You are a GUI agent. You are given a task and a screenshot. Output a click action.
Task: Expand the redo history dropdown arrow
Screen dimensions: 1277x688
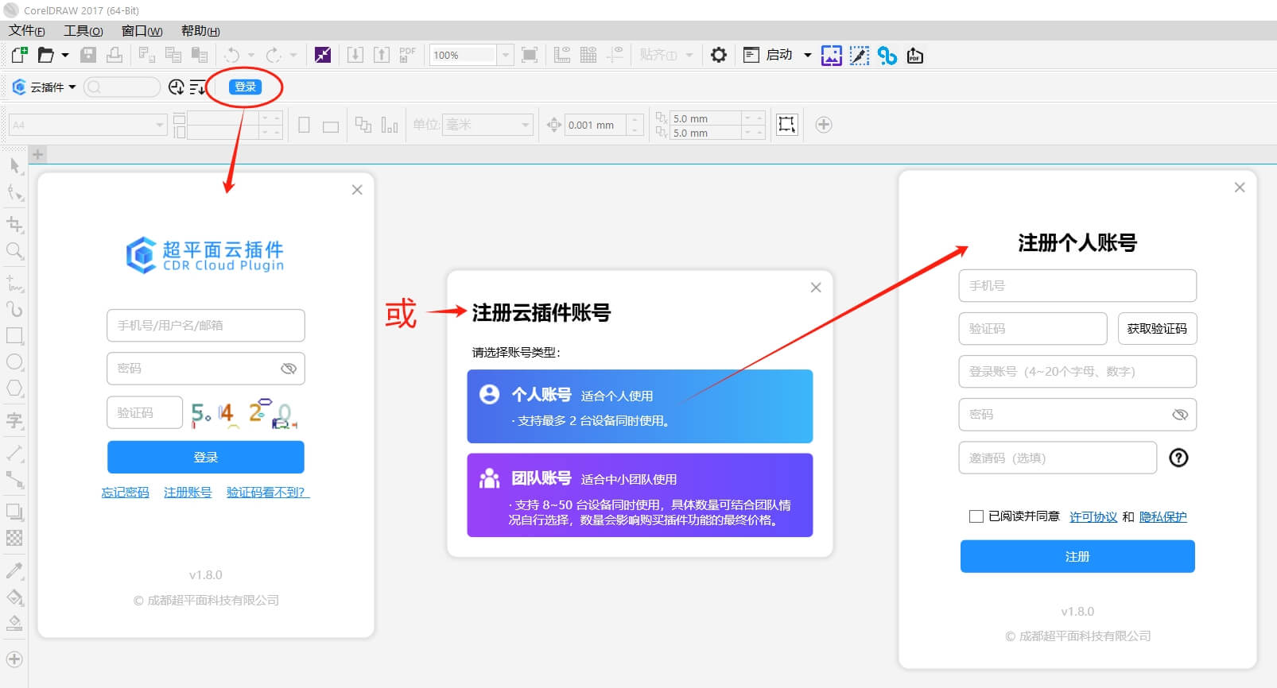(x=293, y=55)
